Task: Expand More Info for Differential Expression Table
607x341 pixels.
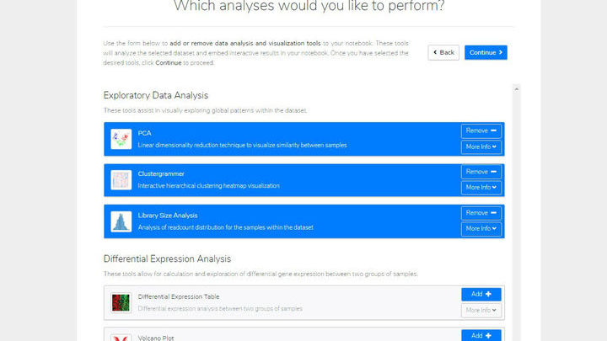Action: [x=481, y=311]
